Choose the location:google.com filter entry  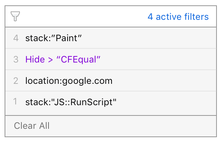tap(111, 80)
